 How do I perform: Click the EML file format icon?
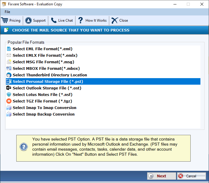click(x=9, y=49)
